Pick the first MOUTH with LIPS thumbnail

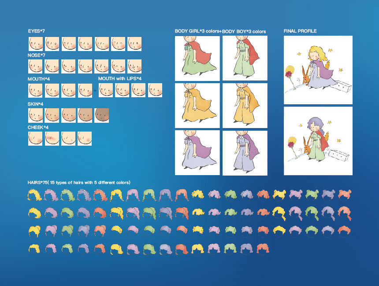pyautogui.click(x=106, y=90)
